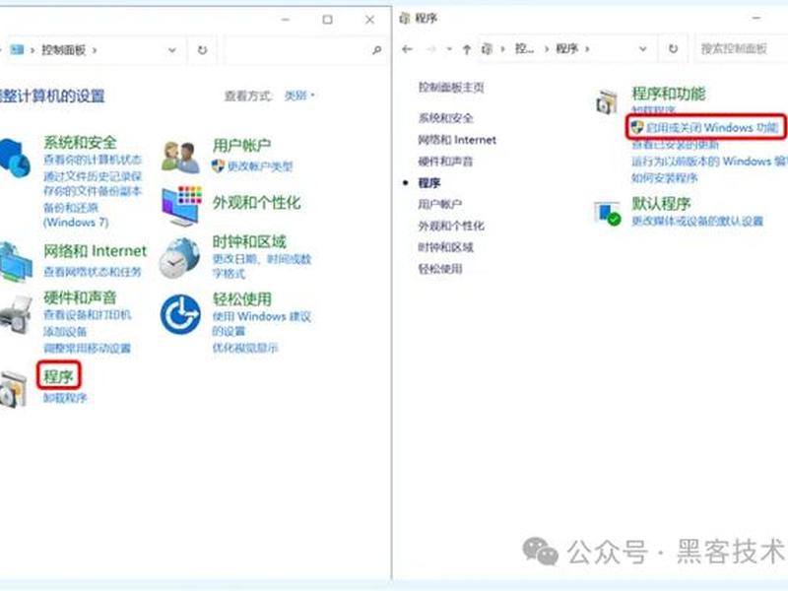Go back in the 程序 window
788x591 pixels.
click(x=407, y=48)
